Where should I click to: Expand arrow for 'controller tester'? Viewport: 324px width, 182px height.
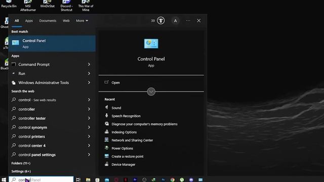89,118
